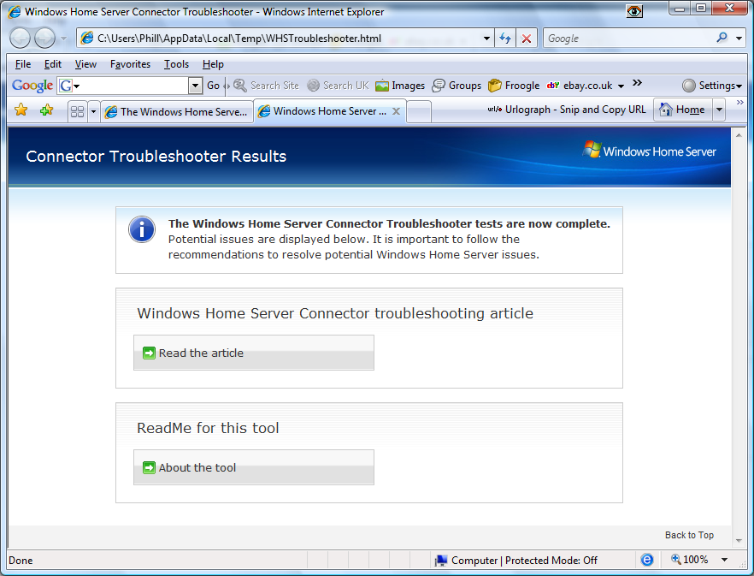Click the Done status bar text
The width and height of the screenshot is (754, 576).
click(21, 560)
